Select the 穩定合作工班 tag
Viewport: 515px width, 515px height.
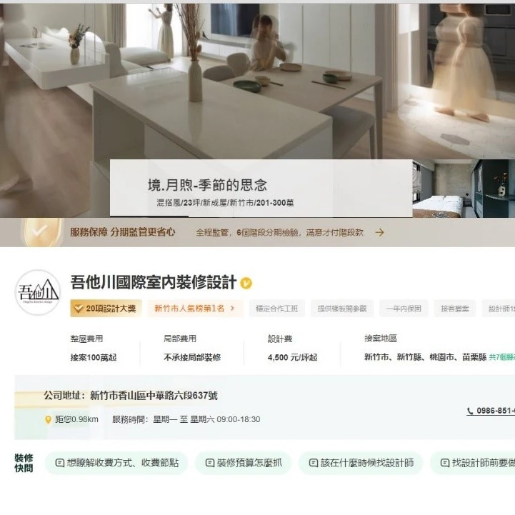[277, 309]
